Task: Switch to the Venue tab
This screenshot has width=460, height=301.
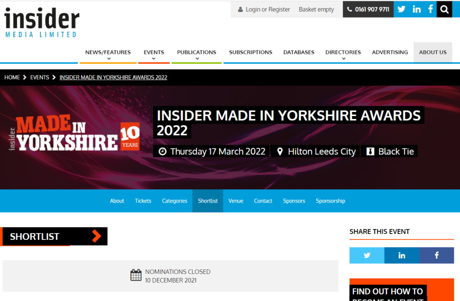Action: coord(236,201)
